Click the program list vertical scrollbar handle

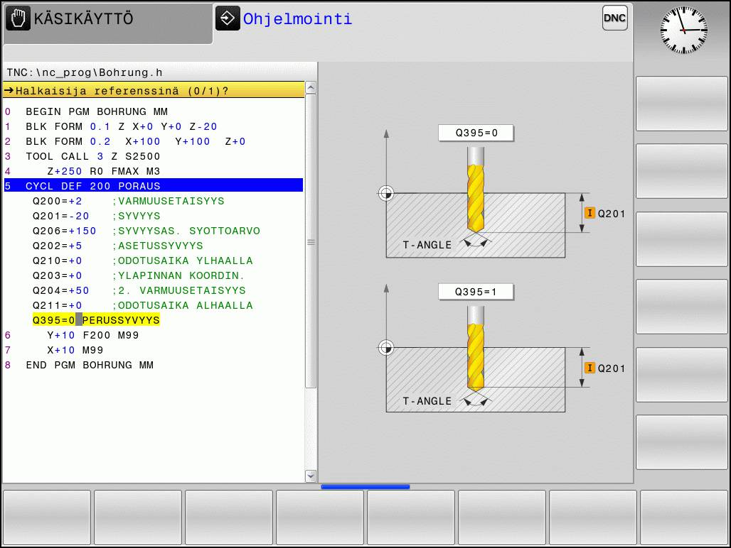coord(311,241)
